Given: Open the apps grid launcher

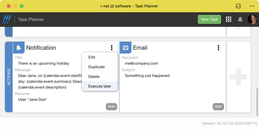Looking at the screenshot, I should (229, 19).
